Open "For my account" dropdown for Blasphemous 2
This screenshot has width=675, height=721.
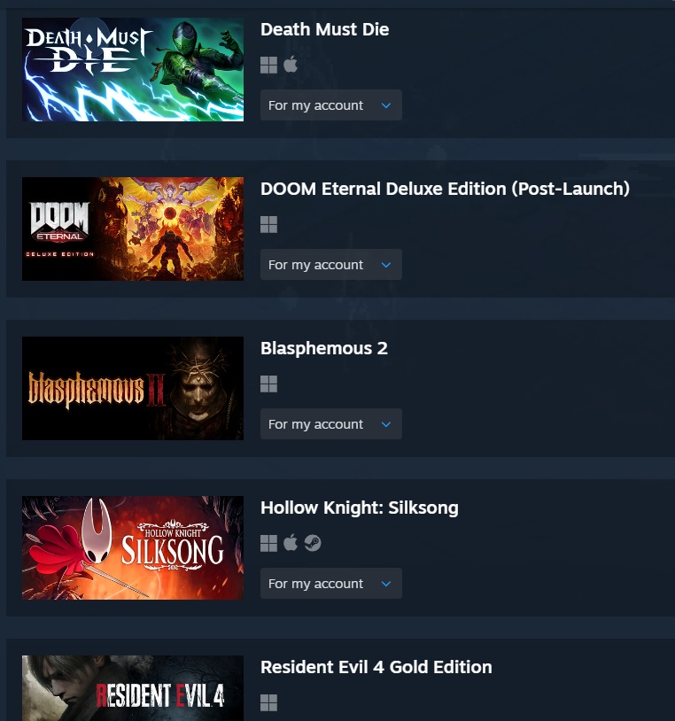331,424
